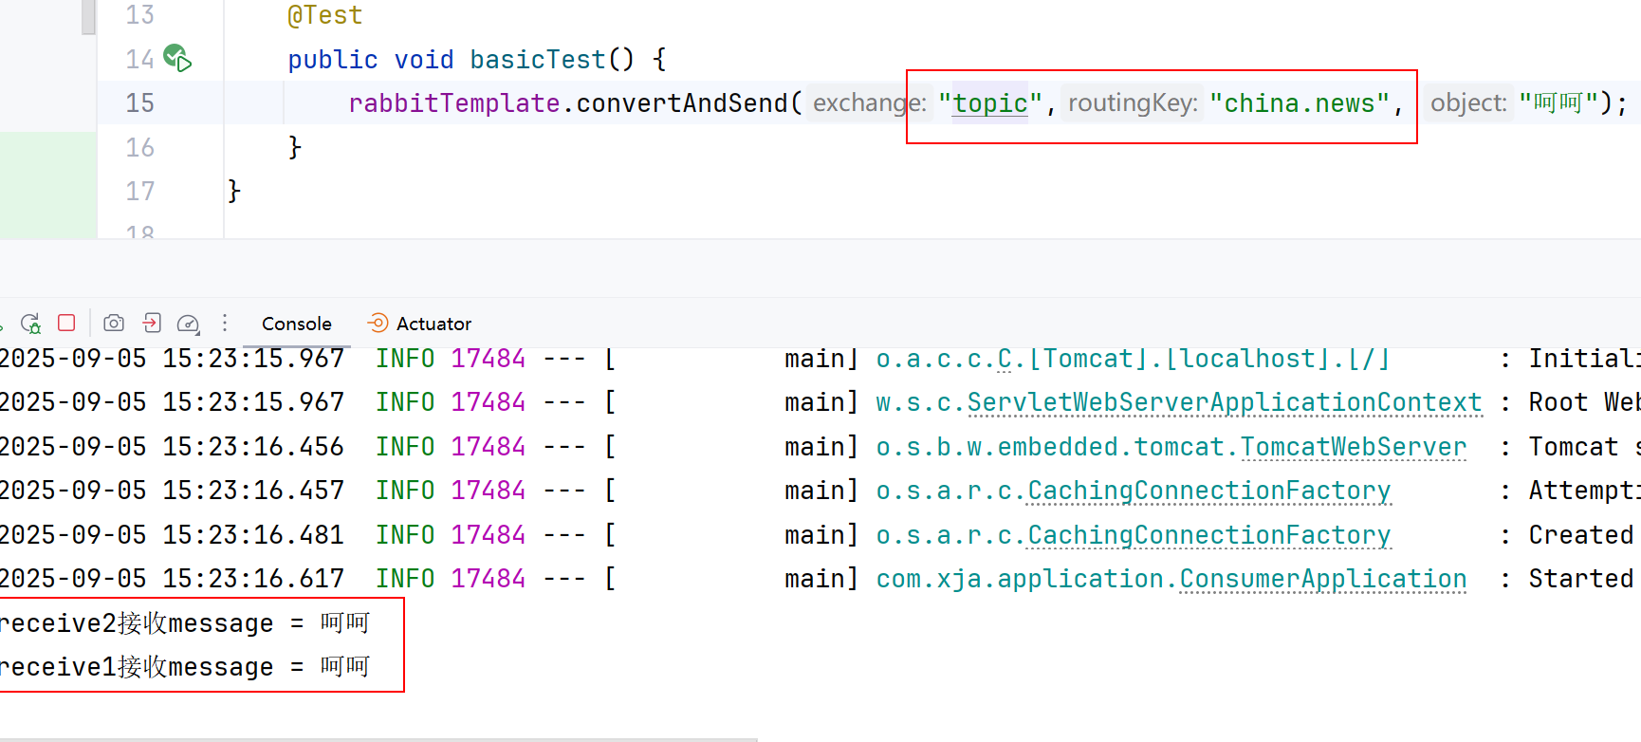1641x742 pixels.
Task: Click CachingConnectionFactory link at 15:23:16.457
Action: point(1208,491)
